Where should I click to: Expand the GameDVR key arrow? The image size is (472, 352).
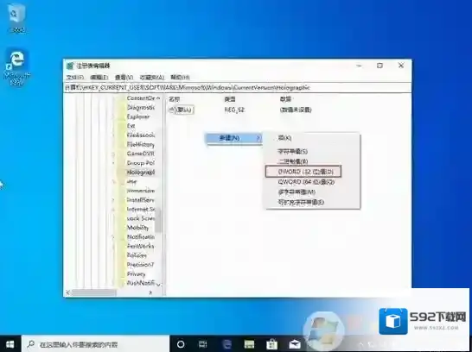(x=113, y=154)
